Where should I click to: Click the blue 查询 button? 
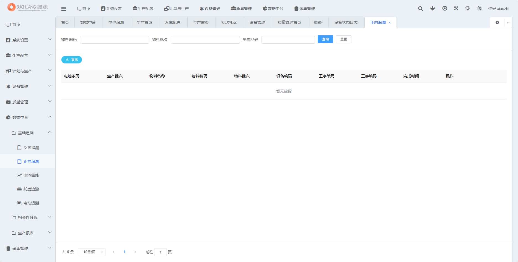(325, 39)
